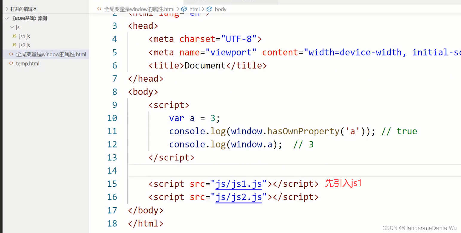Click the code file icon at breadcrumb start
This screenshot has width=461, height=233.
99,9
